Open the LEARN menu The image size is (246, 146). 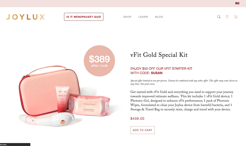143,17
